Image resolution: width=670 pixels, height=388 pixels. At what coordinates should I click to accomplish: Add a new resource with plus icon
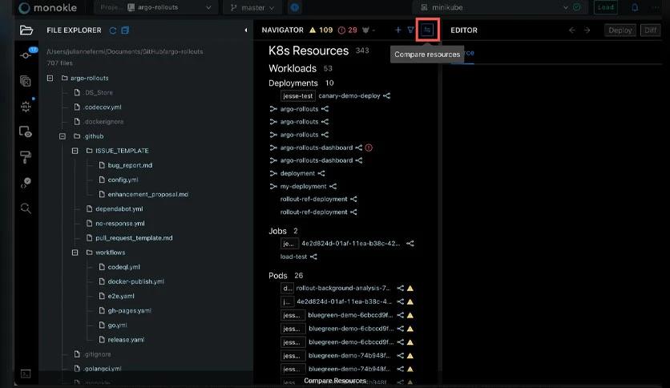[398, 30]
